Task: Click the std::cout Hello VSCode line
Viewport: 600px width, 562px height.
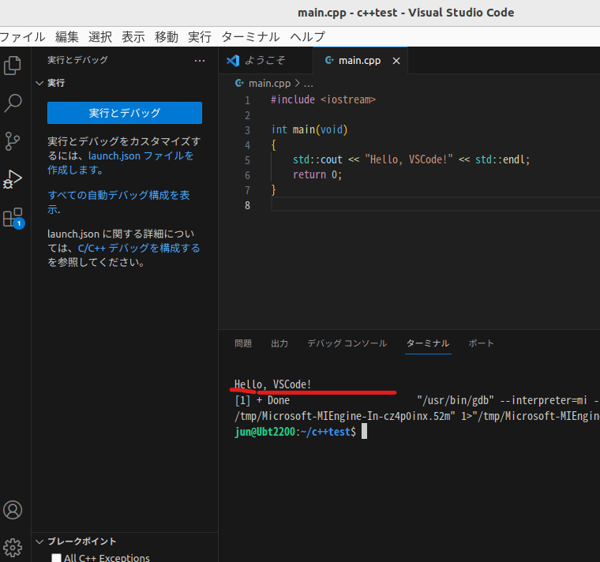Action: 411,159
